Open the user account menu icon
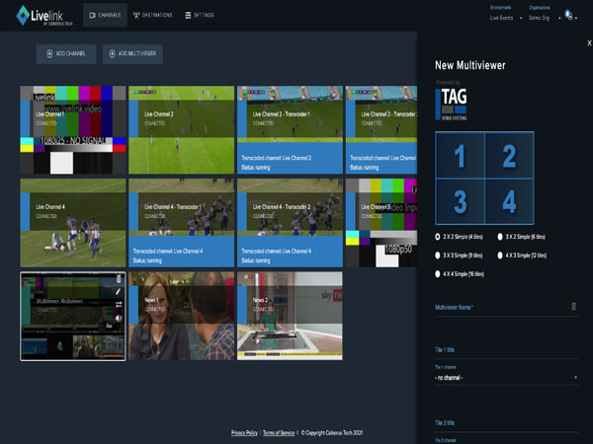Viewport: 593px width, 444px height. (x=569, y=15)
